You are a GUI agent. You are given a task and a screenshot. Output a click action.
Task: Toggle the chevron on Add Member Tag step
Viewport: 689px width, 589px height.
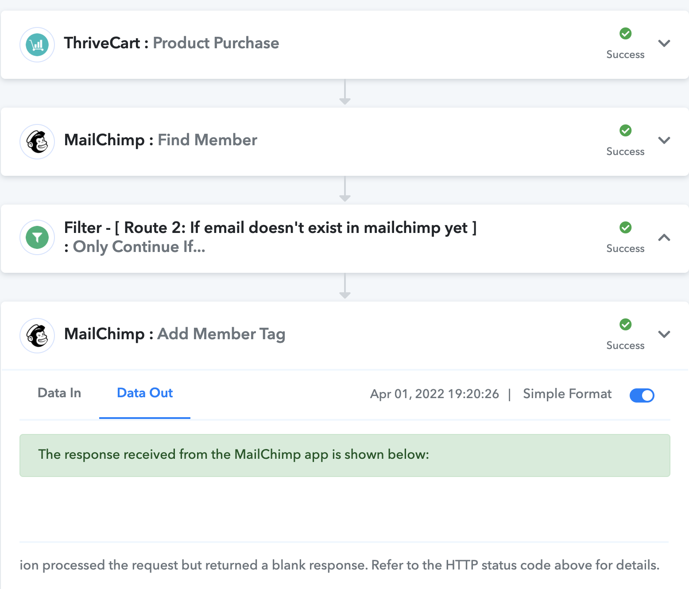[x=664, y=334]
